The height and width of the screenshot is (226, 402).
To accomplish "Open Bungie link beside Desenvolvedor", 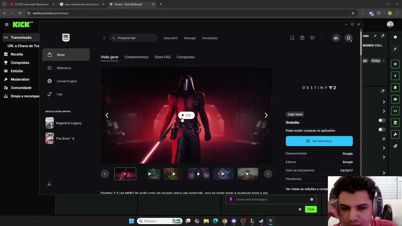I will (348, 153).
